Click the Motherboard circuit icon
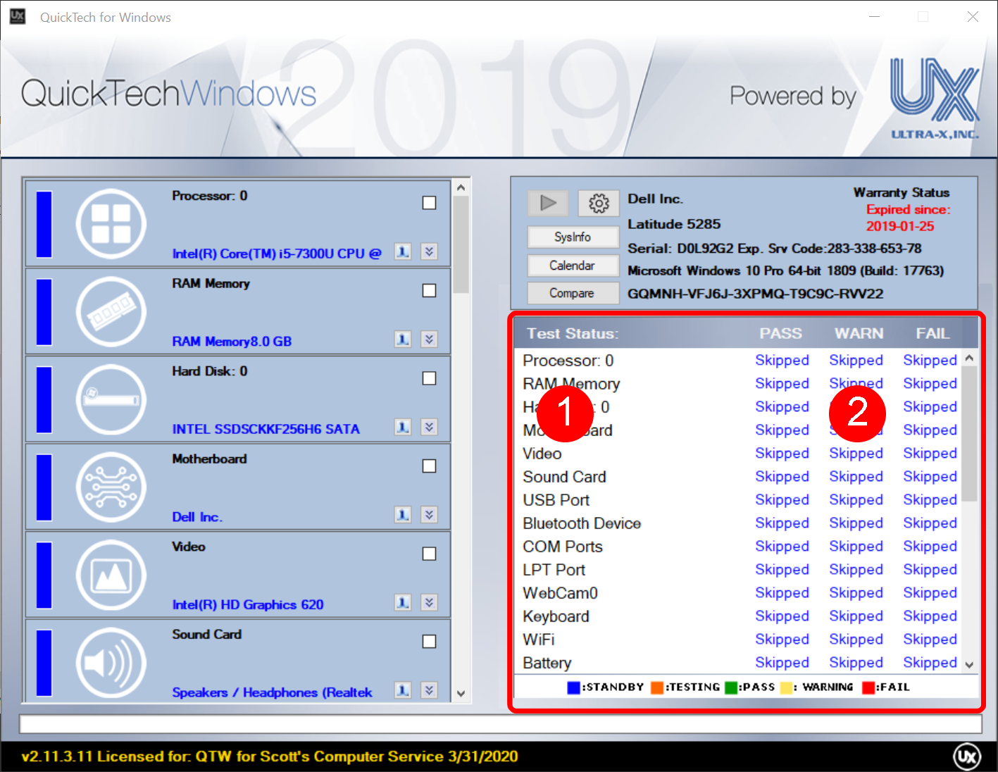Image resolution: width=998 pixels, height=772 pixels. [111, 487]
